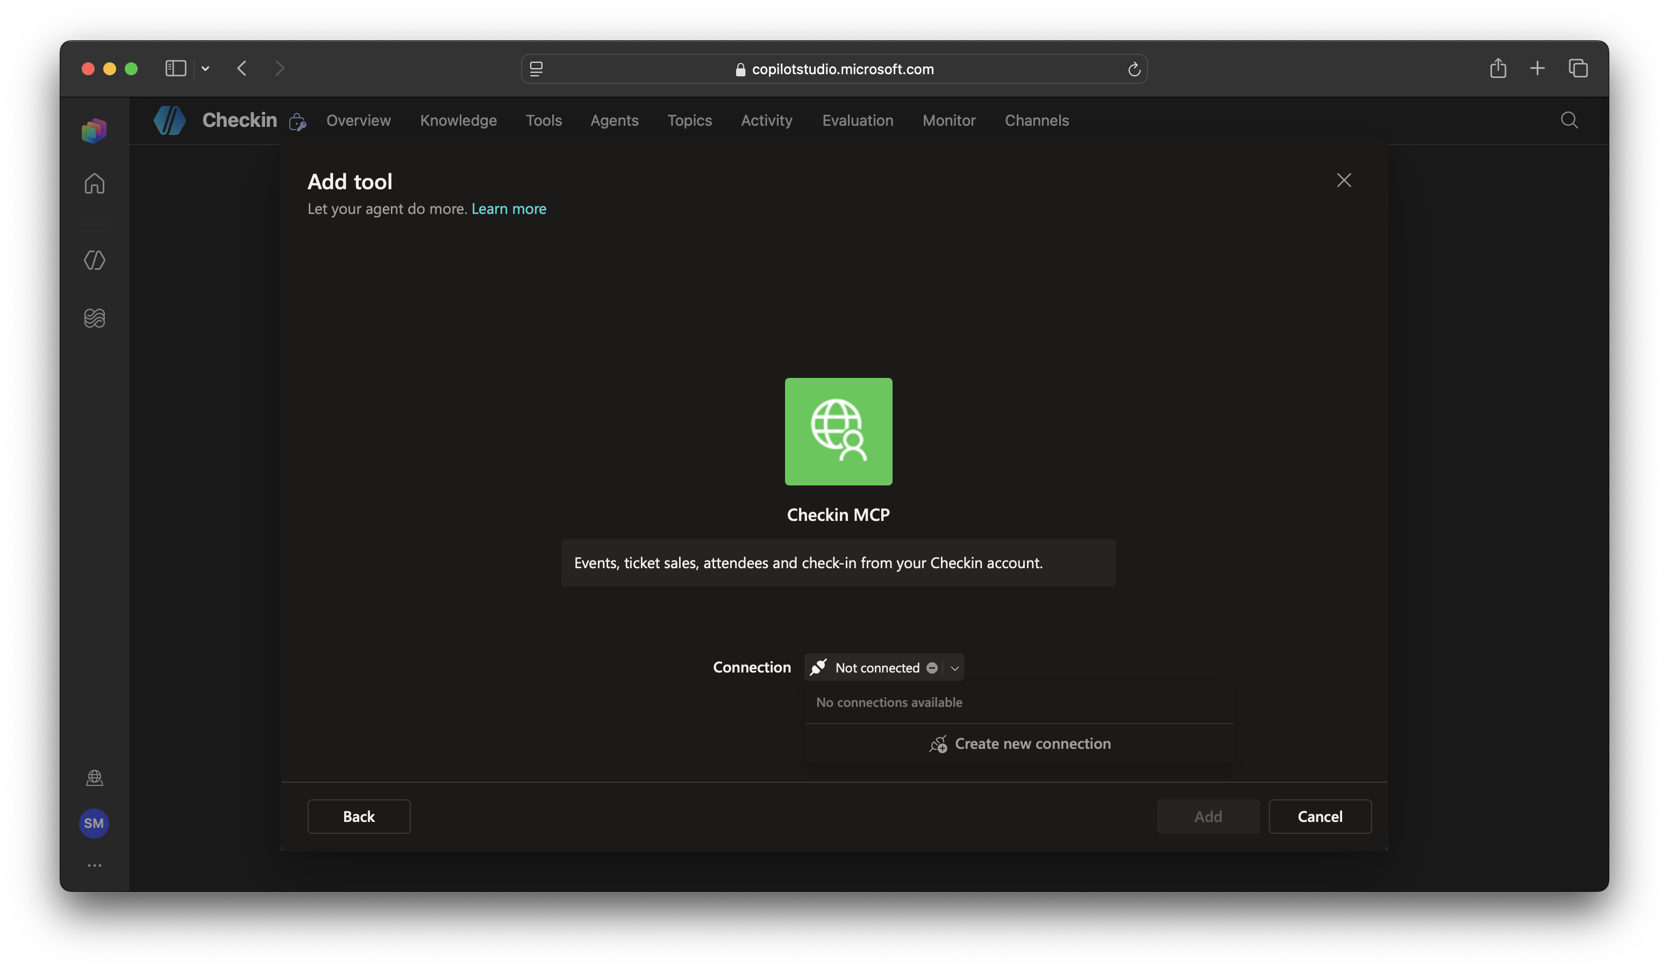Open the SM account avatar
The height and width of the screenshot is (973, 1669).
pos(94,824)
